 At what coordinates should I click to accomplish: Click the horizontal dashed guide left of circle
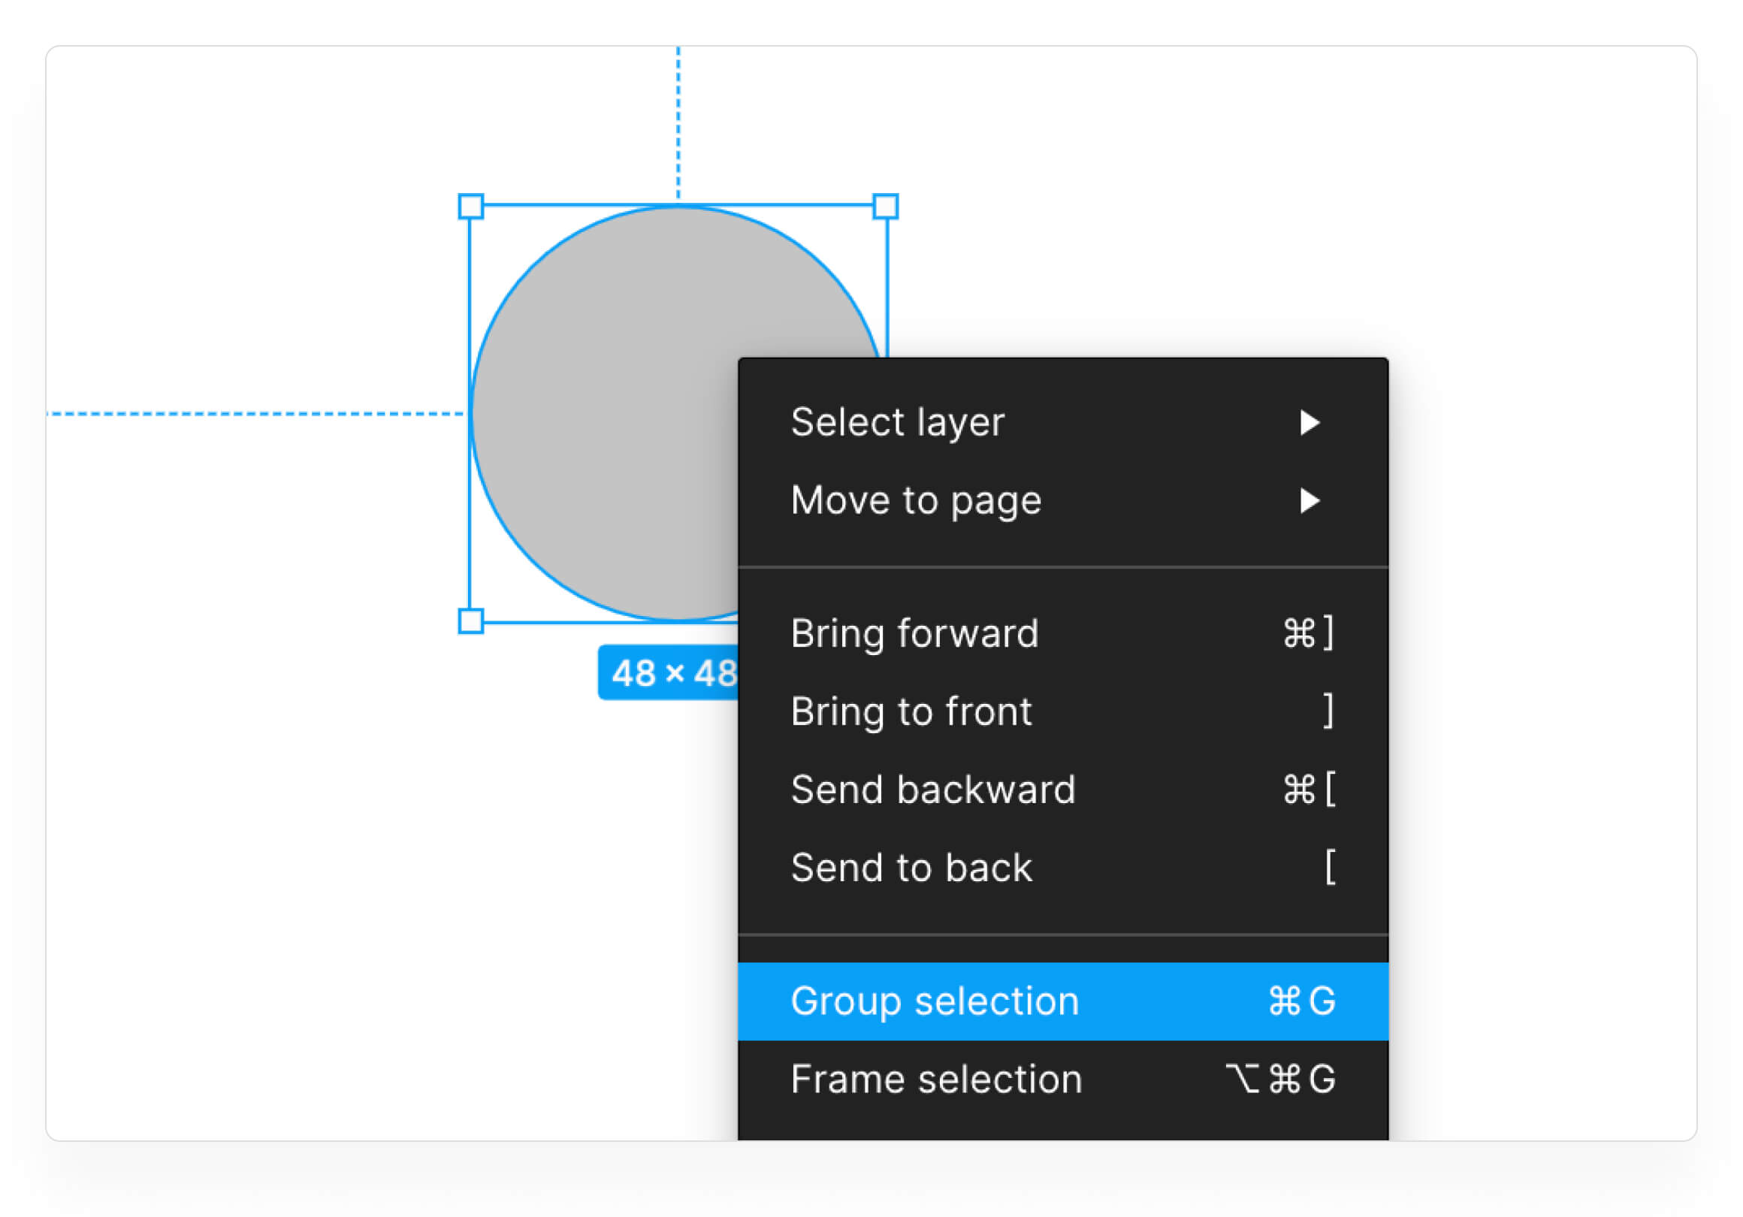tap(250, 414)
